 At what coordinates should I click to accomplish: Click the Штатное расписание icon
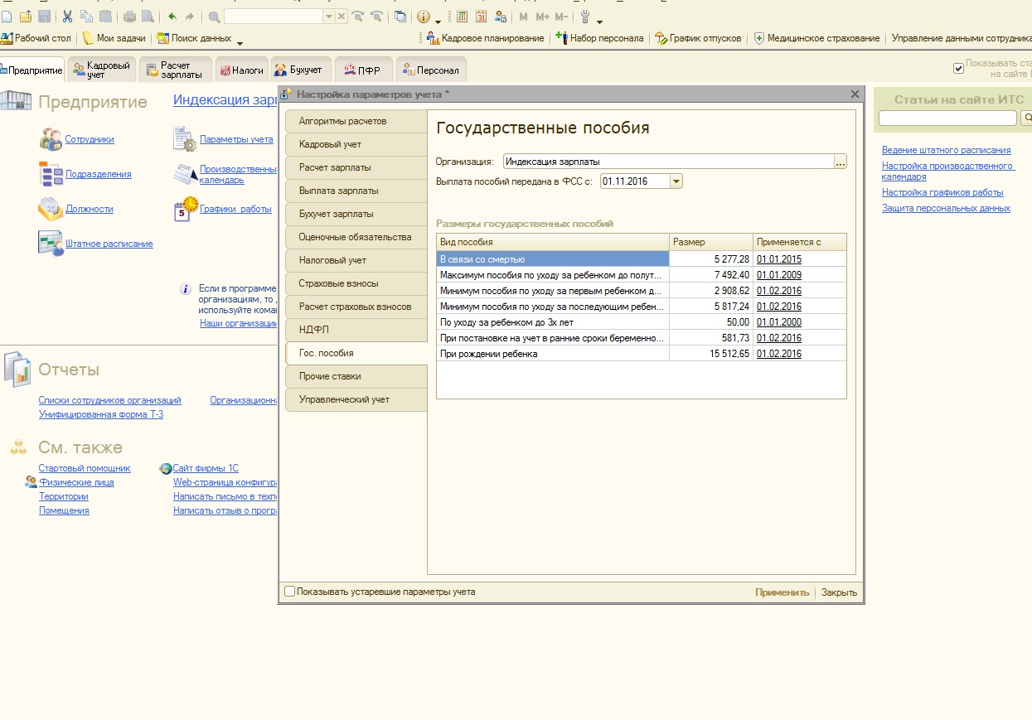click(51, 243)
